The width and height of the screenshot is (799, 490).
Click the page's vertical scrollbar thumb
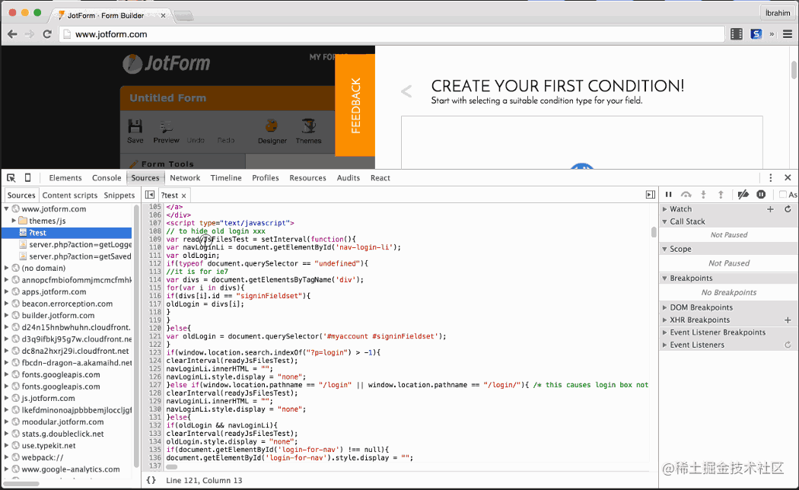[x=794, y=70]
